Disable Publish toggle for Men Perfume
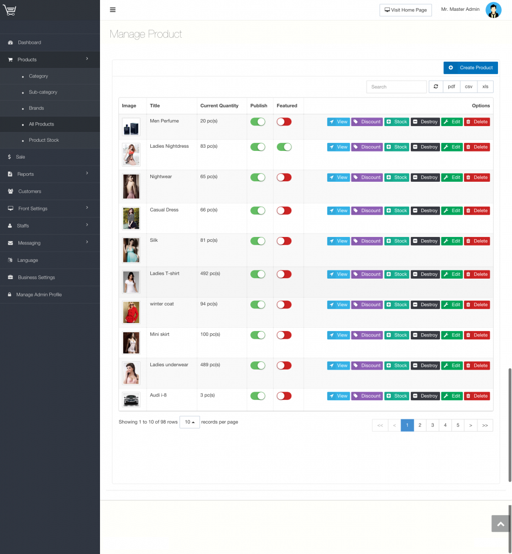 click(x=258, y=122)
